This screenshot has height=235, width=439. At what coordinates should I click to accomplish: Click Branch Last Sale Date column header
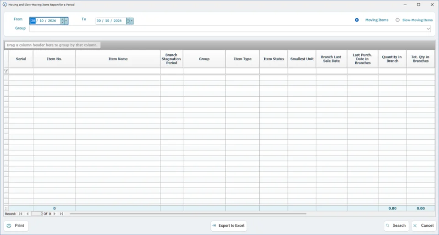332,59
